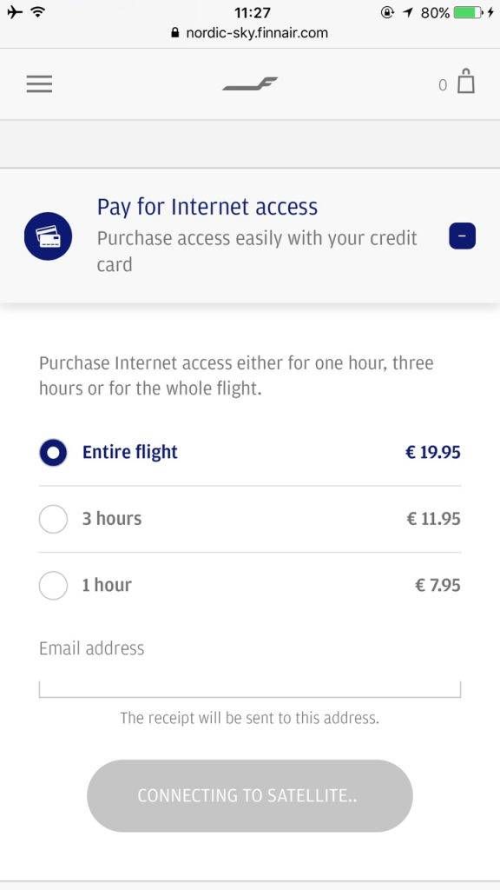Open the hamburger menu
Viewport: 500px width, 890px height.
click(x=39, y=84)
